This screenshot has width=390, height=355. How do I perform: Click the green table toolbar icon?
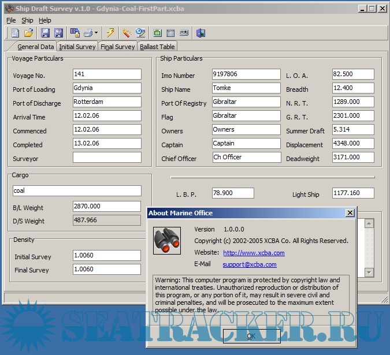pos(157,33)
